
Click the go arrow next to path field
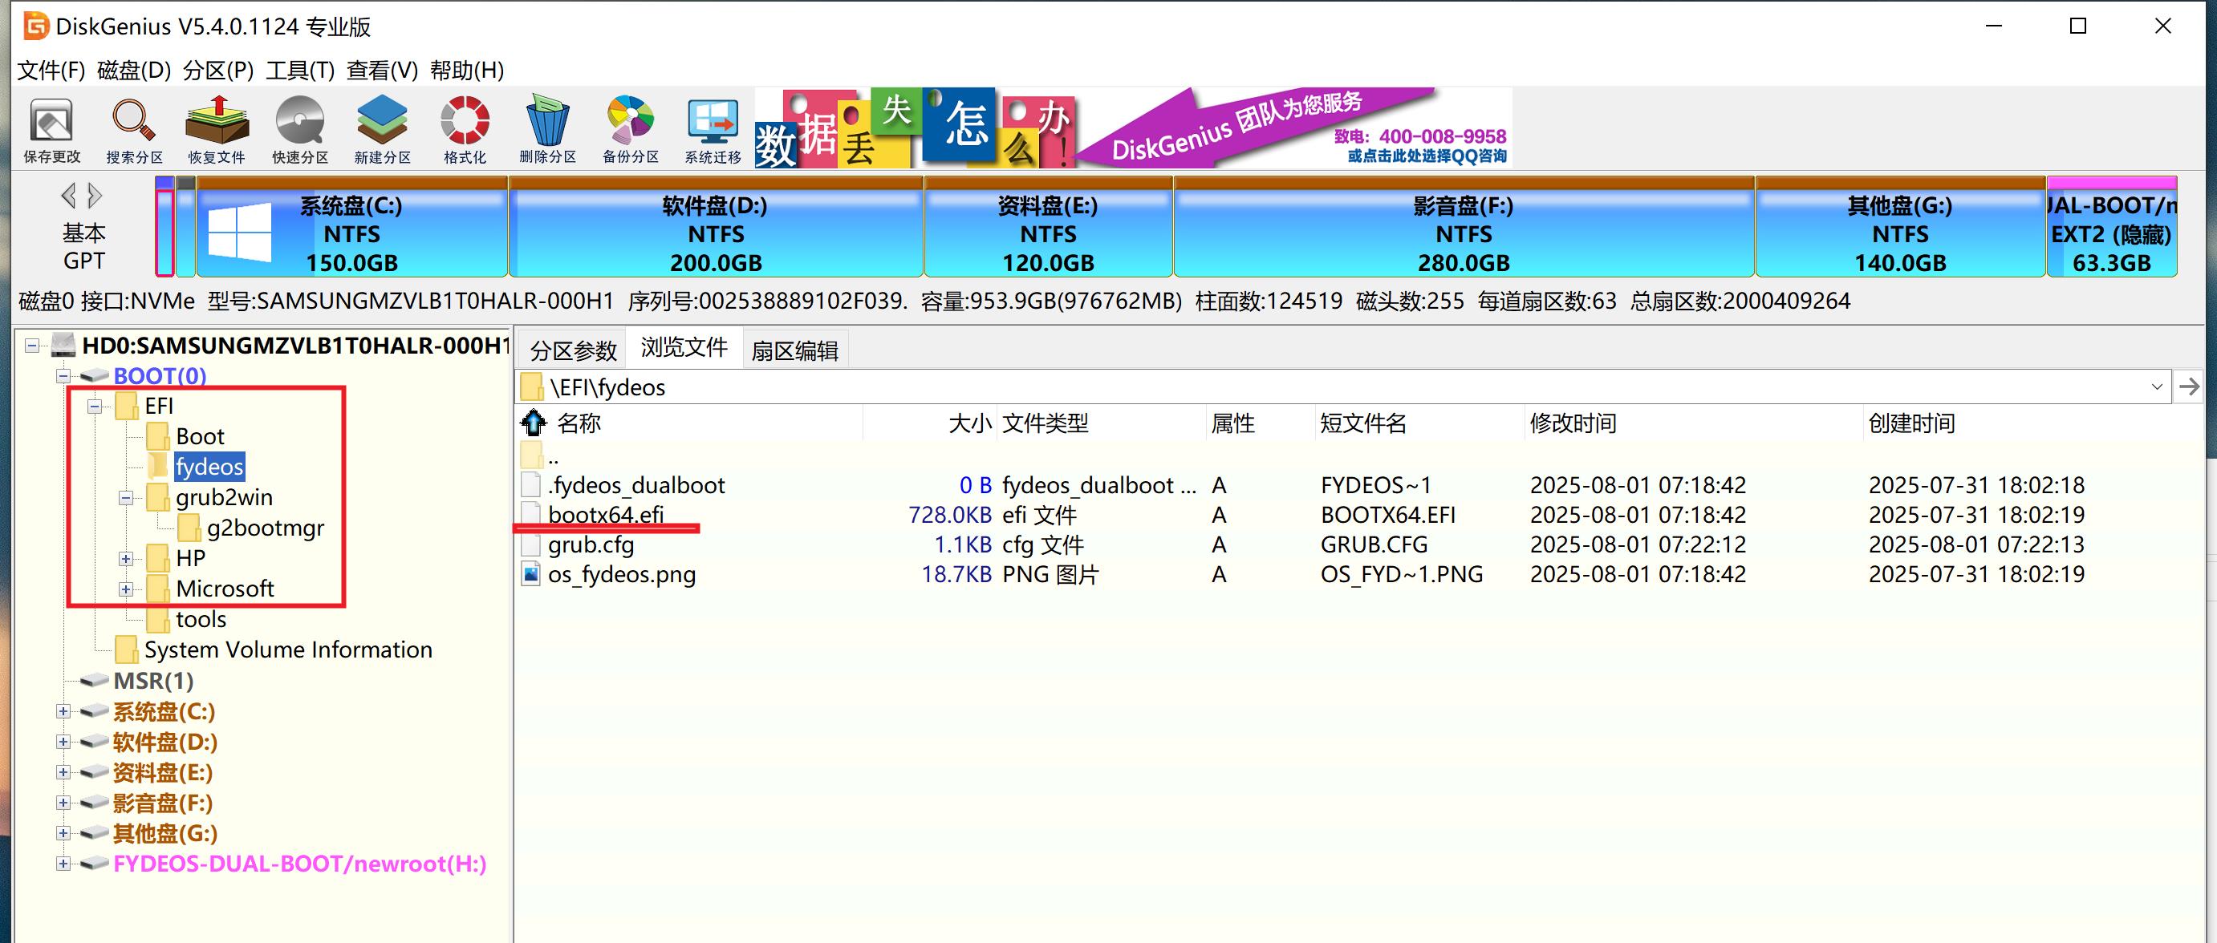[2189, 387]
